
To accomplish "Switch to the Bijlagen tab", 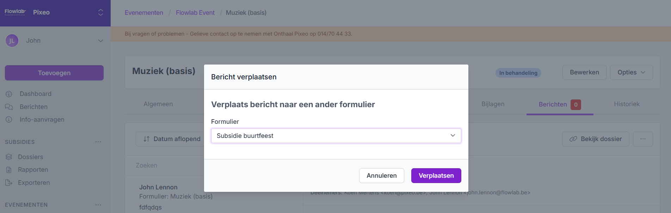I will pos(493,104).
